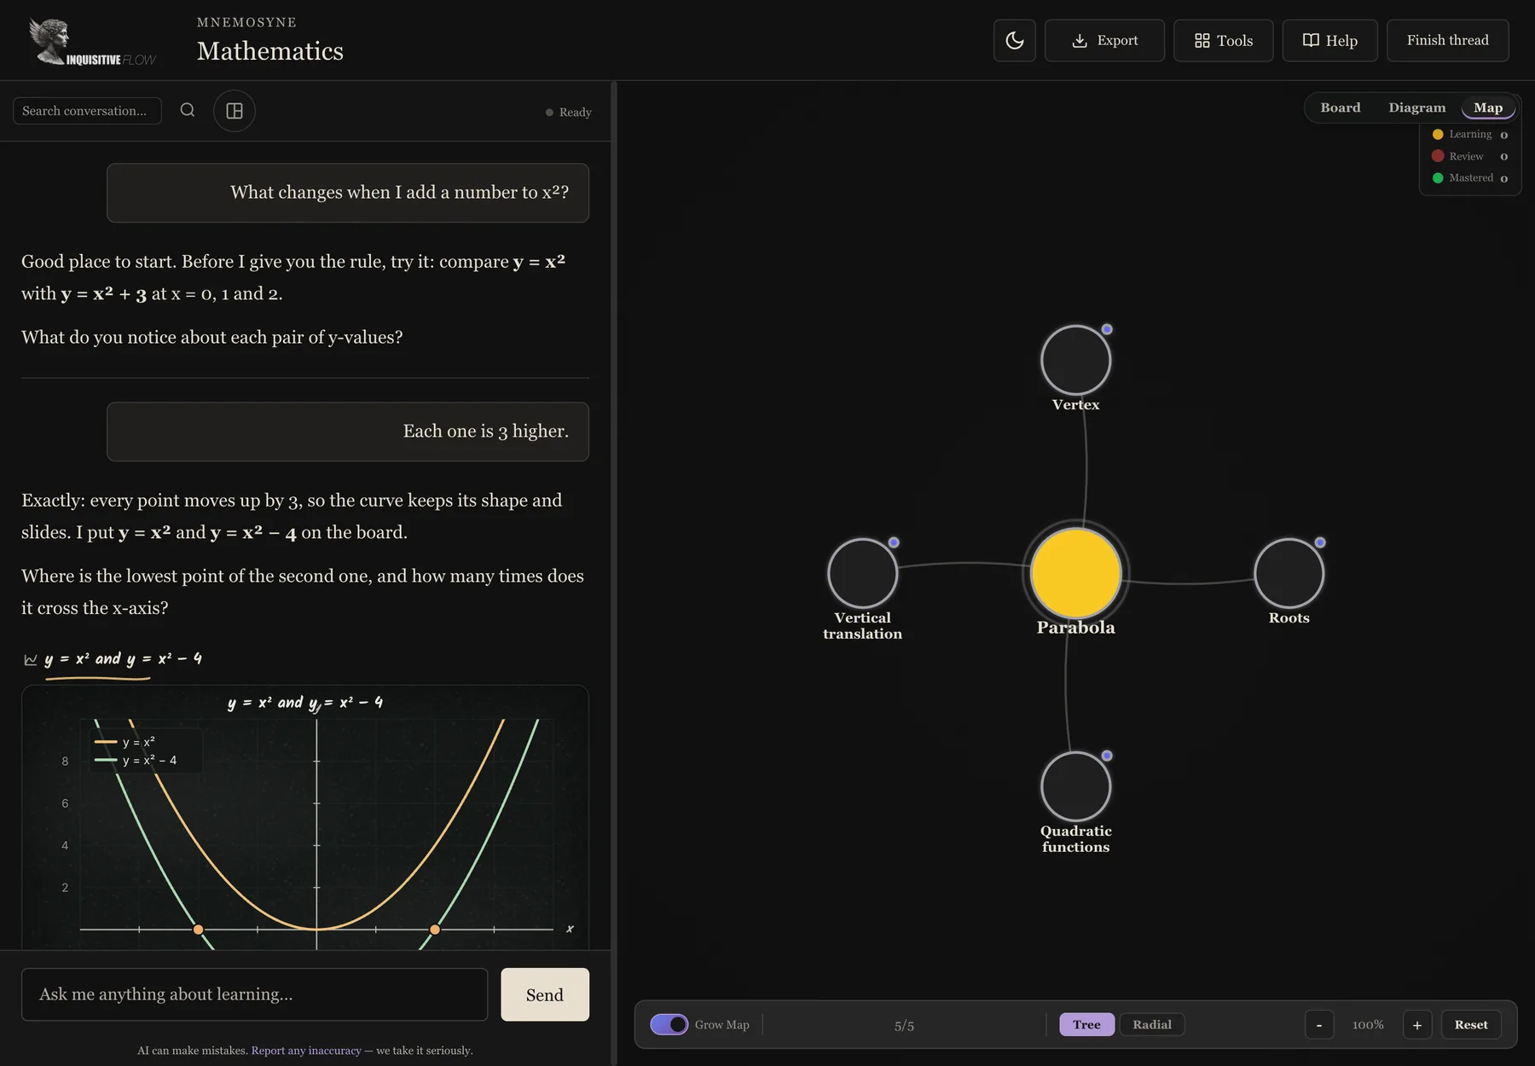Image resolution: width=1535 pixels, height=1066 pixels.
Task: Focus the Ask me anything input box
Action: [254, 994]
